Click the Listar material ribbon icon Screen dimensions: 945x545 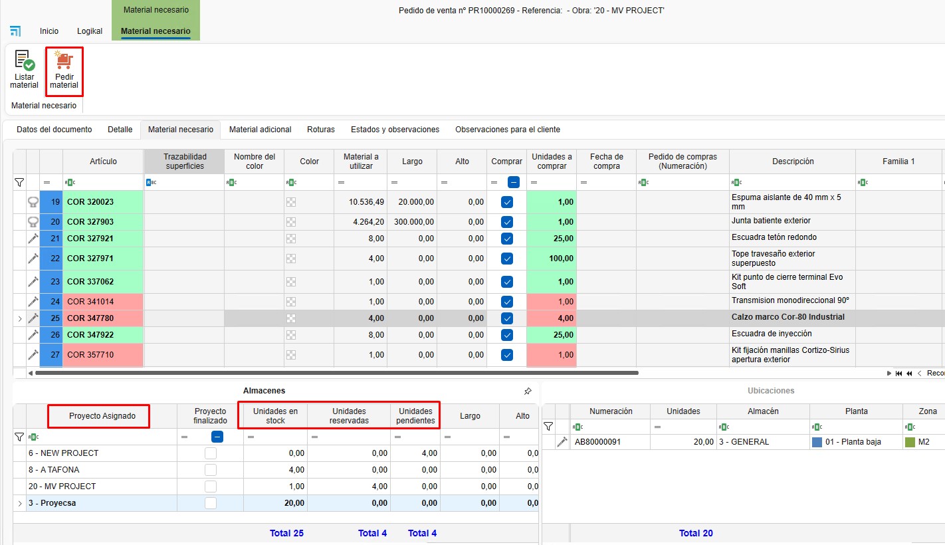(x=25, y=60)
